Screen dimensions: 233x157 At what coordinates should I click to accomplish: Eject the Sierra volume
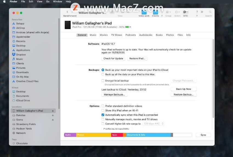[53, 120]
